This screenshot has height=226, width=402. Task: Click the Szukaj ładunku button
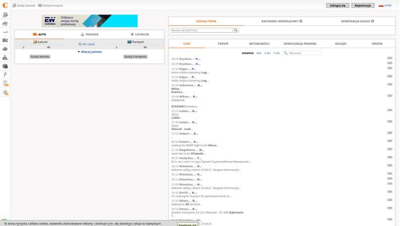tap(40, 57)
